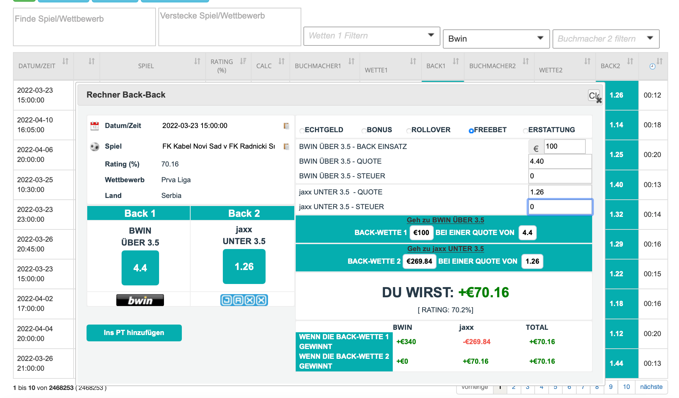
Task: Open the Buchmacher 2 filtern dropdown
Action: [x=606, y=39]
